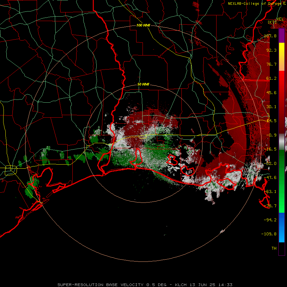This screenshot has width=287, height=287.
Task: Click the [KT] units label
Action: pyautogui.click(x=272, y=22)
